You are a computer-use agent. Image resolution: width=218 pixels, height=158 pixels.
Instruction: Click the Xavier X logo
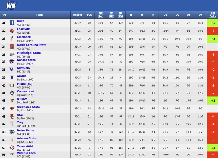click(x=12, y=77)
